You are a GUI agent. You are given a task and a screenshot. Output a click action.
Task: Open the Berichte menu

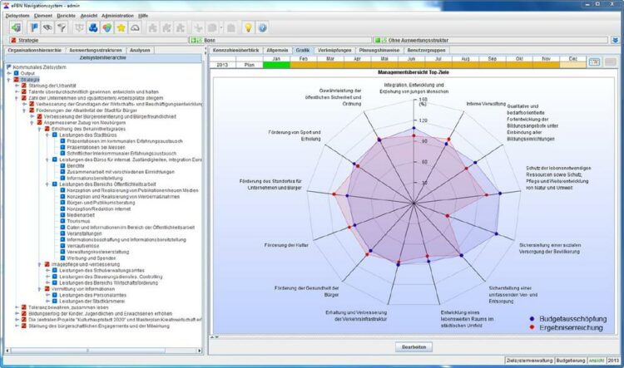[x=68, y=15]
